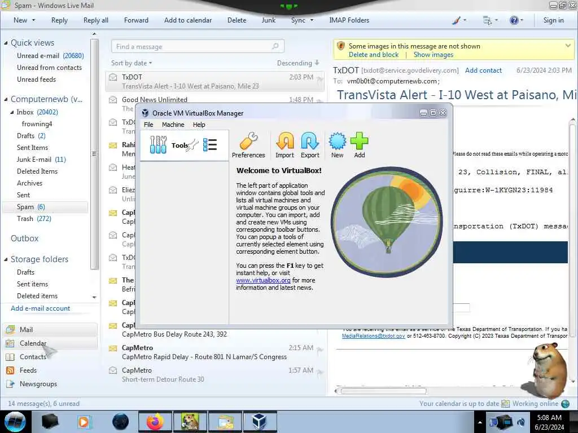Open the www.virtualbox.org link
The image size is (578, 433).
[263, 280]
